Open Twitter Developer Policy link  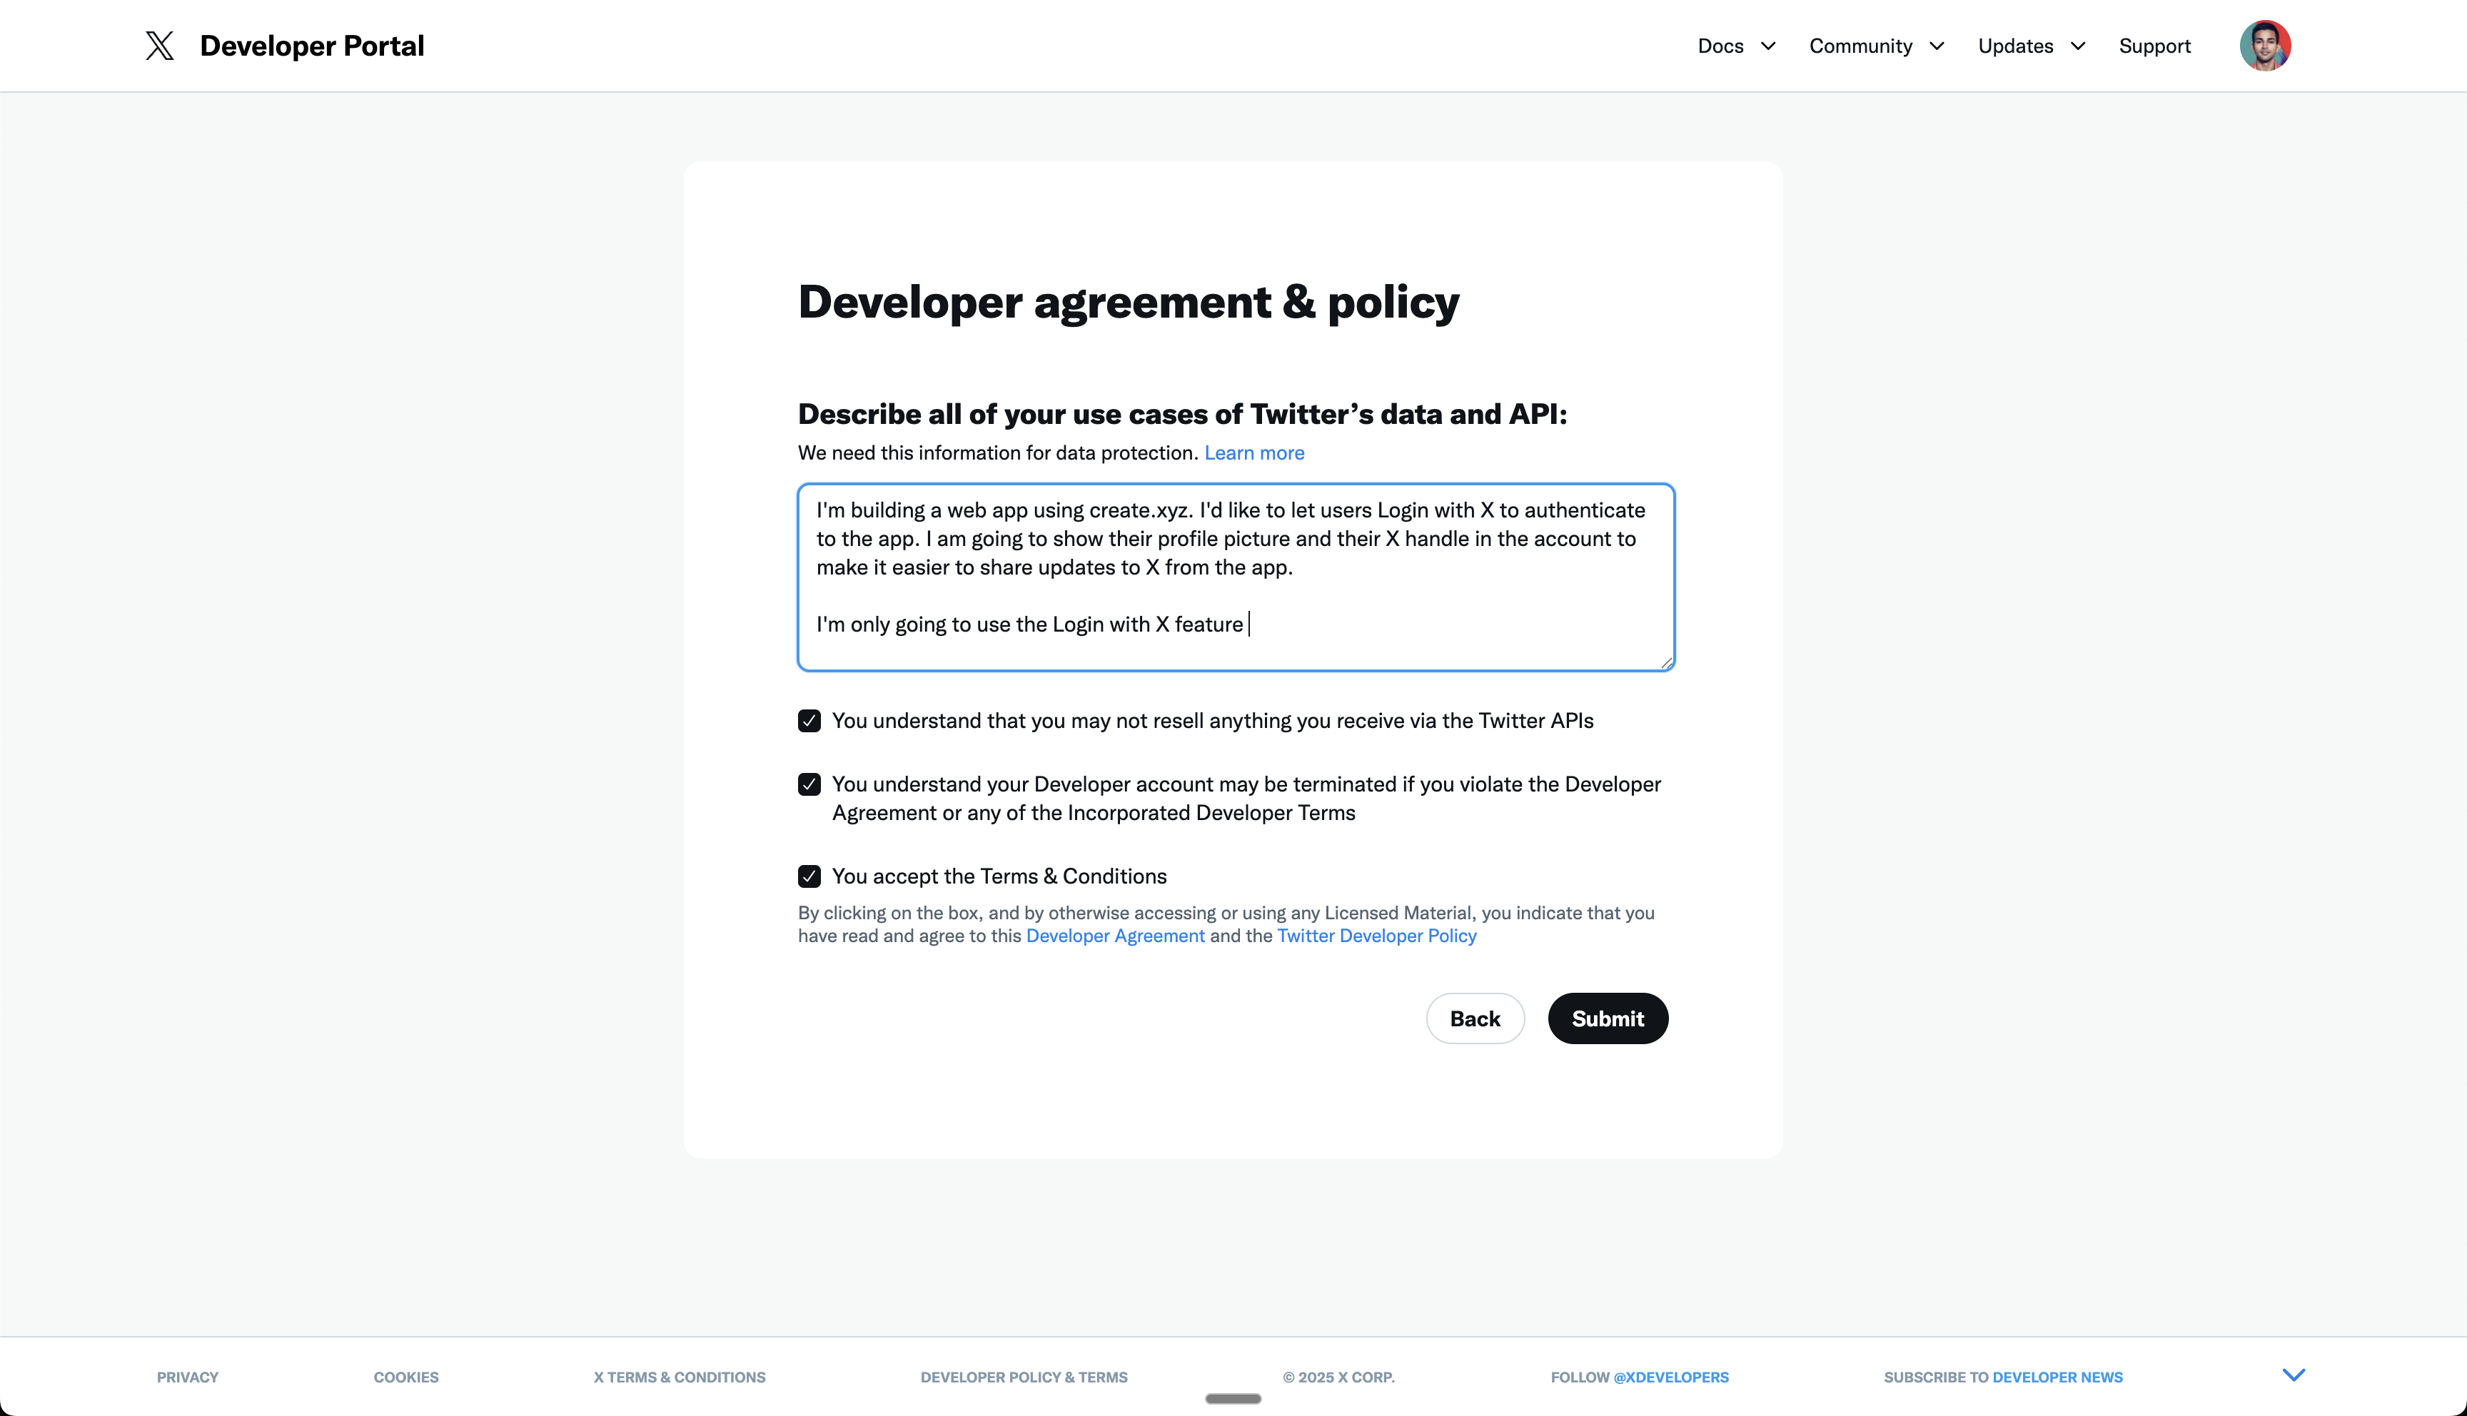1376,936
